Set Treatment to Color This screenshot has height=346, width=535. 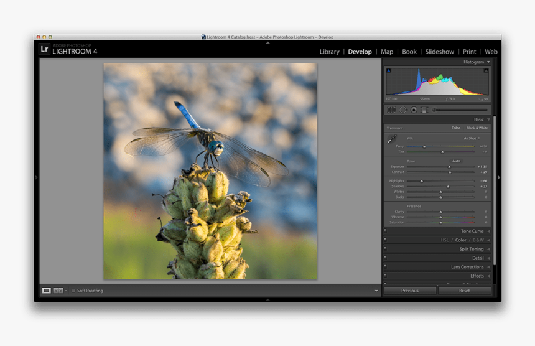[x=455, y=128]
